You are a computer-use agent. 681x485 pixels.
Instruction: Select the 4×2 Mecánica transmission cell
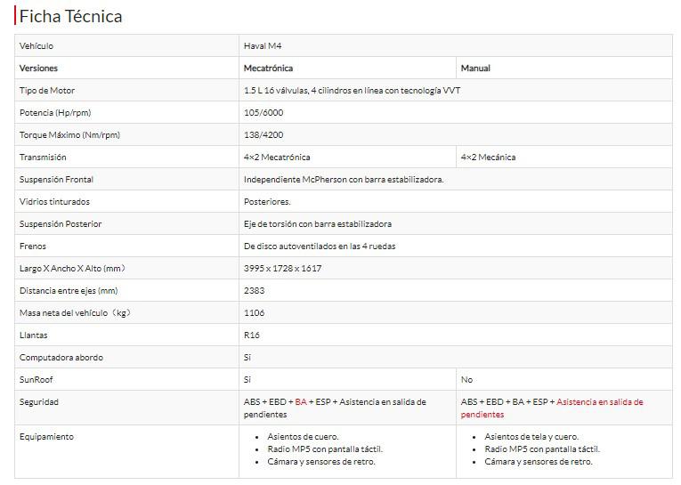click(488, 157)
